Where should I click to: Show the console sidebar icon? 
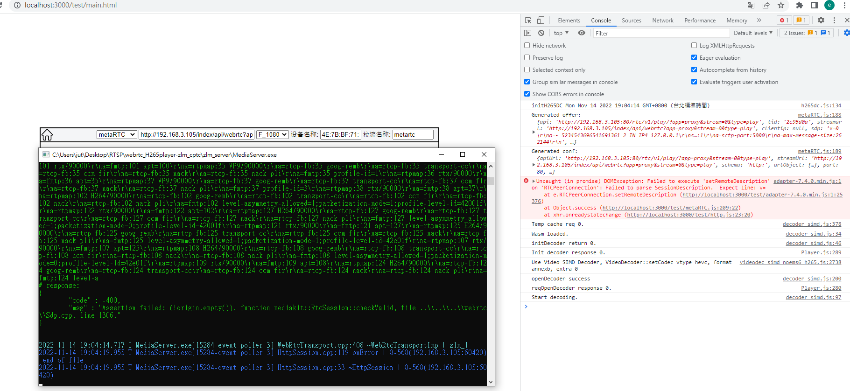[x=528, y=33]
